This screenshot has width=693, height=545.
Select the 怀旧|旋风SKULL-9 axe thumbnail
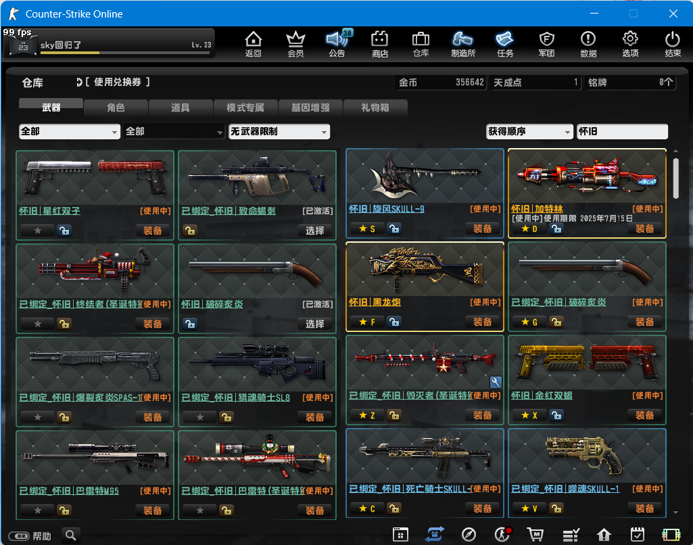pos(425,176)
